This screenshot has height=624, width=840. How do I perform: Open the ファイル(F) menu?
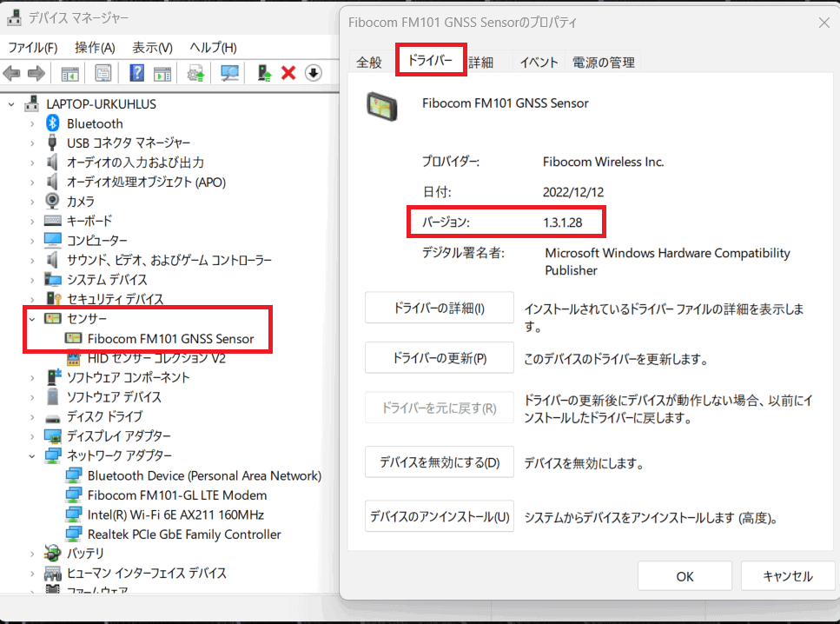tap(32, 48)
